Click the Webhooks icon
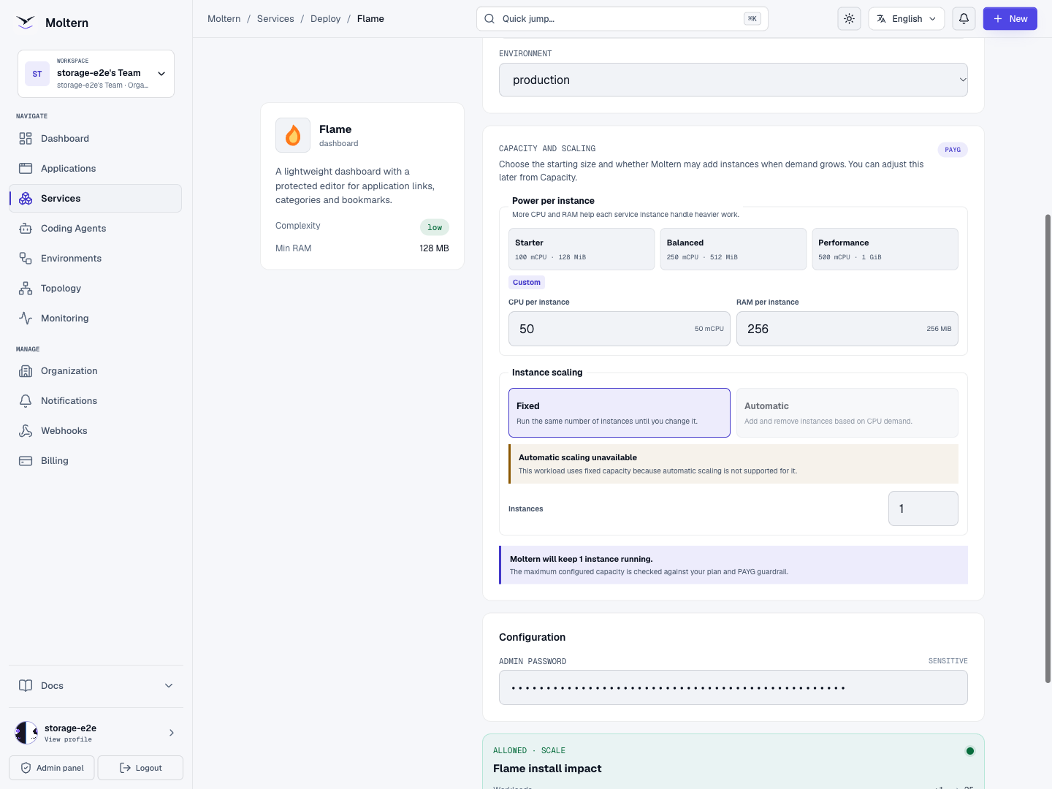1052x789 pixels. (x=26, y=431)
